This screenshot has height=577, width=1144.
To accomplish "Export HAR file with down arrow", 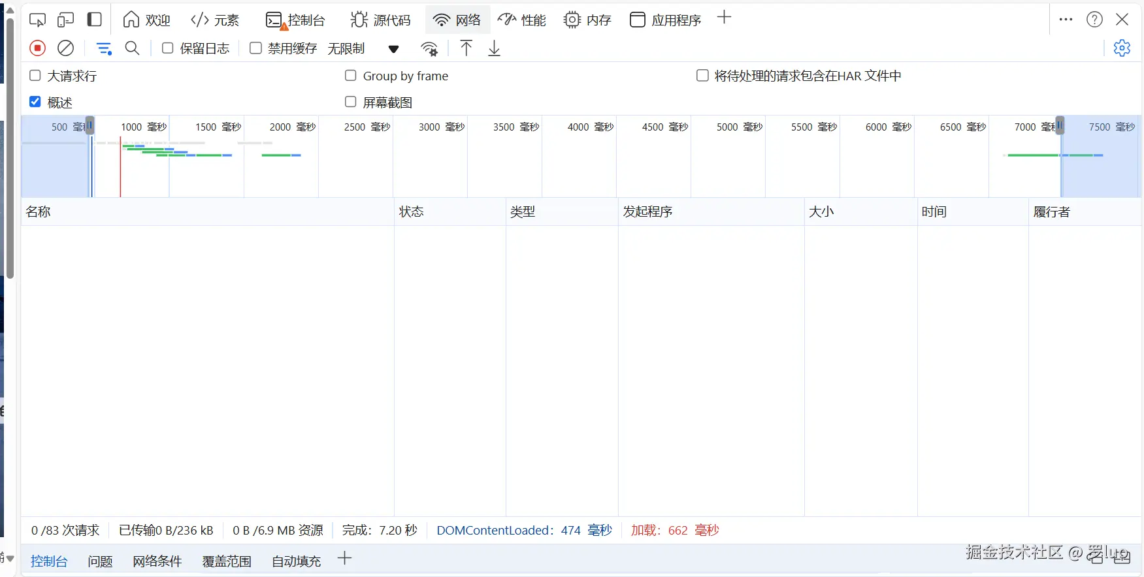I will (x=495, y=48).
